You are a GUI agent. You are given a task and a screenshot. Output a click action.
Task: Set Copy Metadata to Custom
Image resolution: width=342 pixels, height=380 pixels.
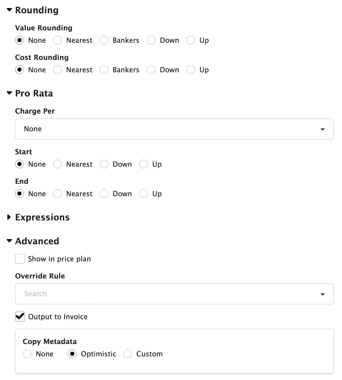click(x=128, y=354)
